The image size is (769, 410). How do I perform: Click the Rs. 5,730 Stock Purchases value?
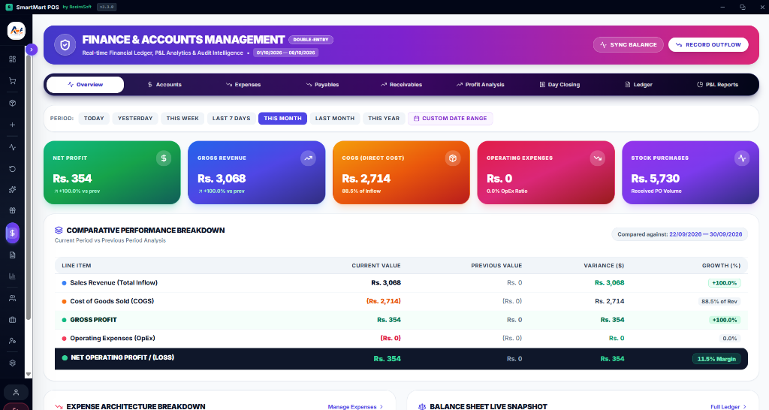(655, 179)
